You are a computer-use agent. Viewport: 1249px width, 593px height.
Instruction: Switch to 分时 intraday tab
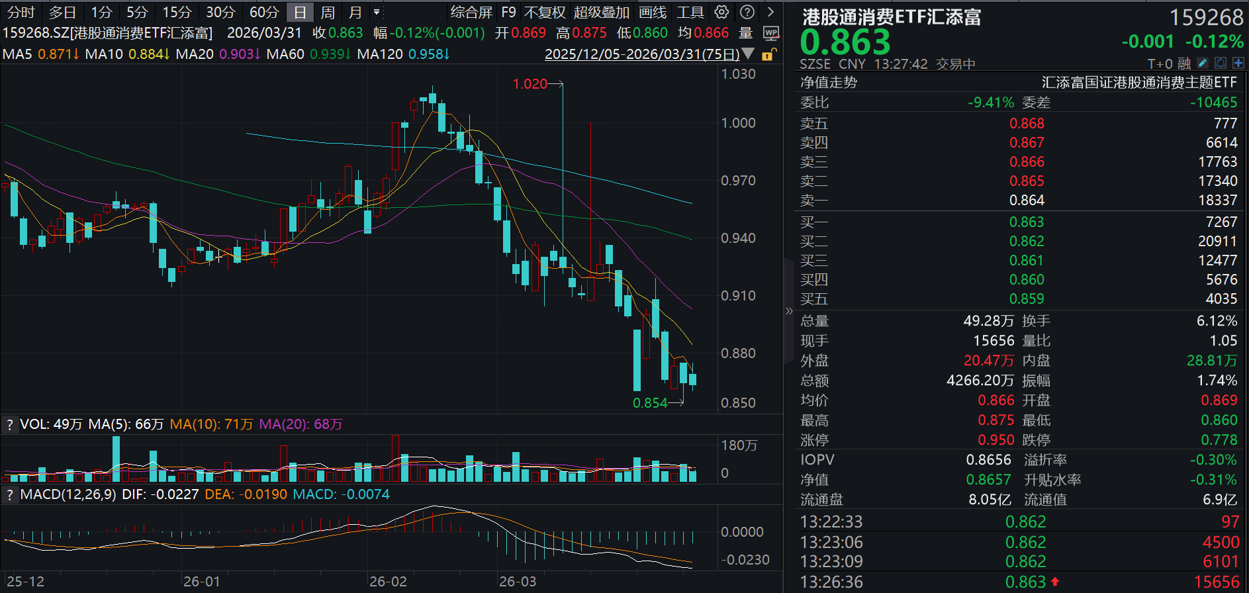coord(21,12)
